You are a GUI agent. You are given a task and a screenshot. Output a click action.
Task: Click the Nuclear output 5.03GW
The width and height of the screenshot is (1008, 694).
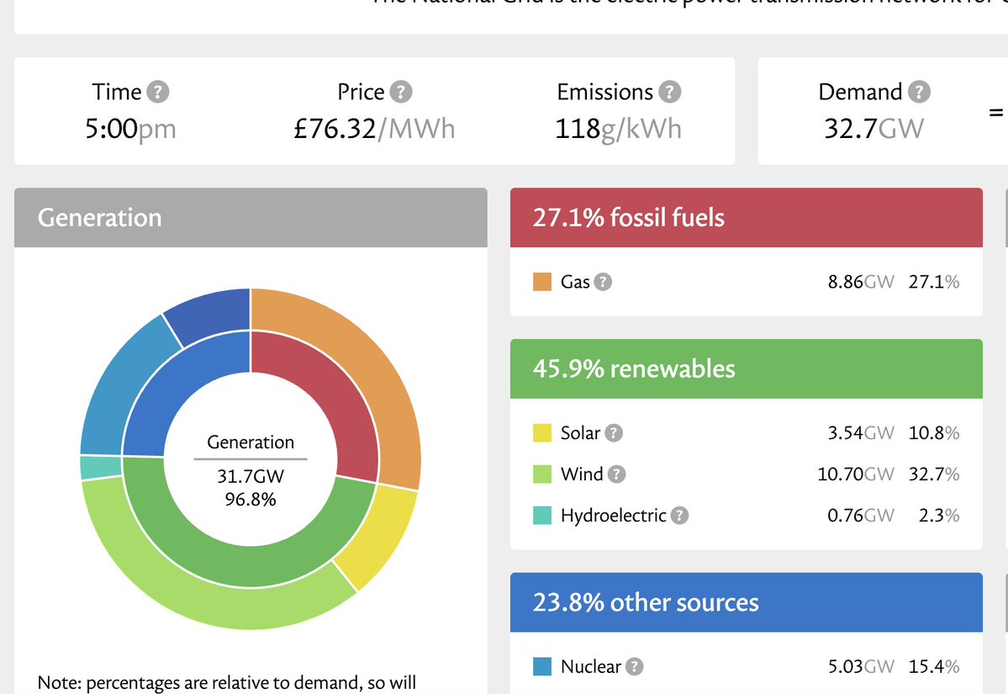861,666
